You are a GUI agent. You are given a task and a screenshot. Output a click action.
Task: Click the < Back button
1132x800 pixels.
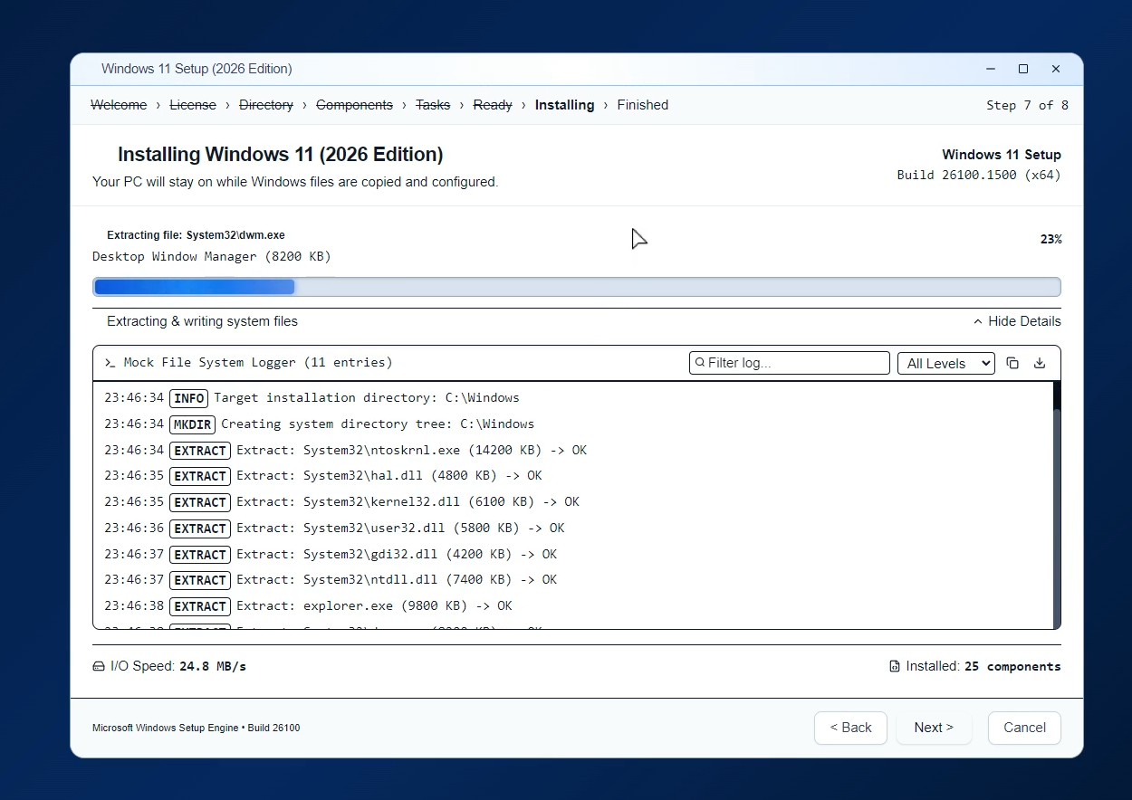850,728
